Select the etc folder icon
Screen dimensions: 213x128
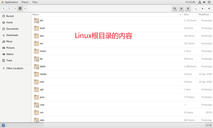[36, 43]
